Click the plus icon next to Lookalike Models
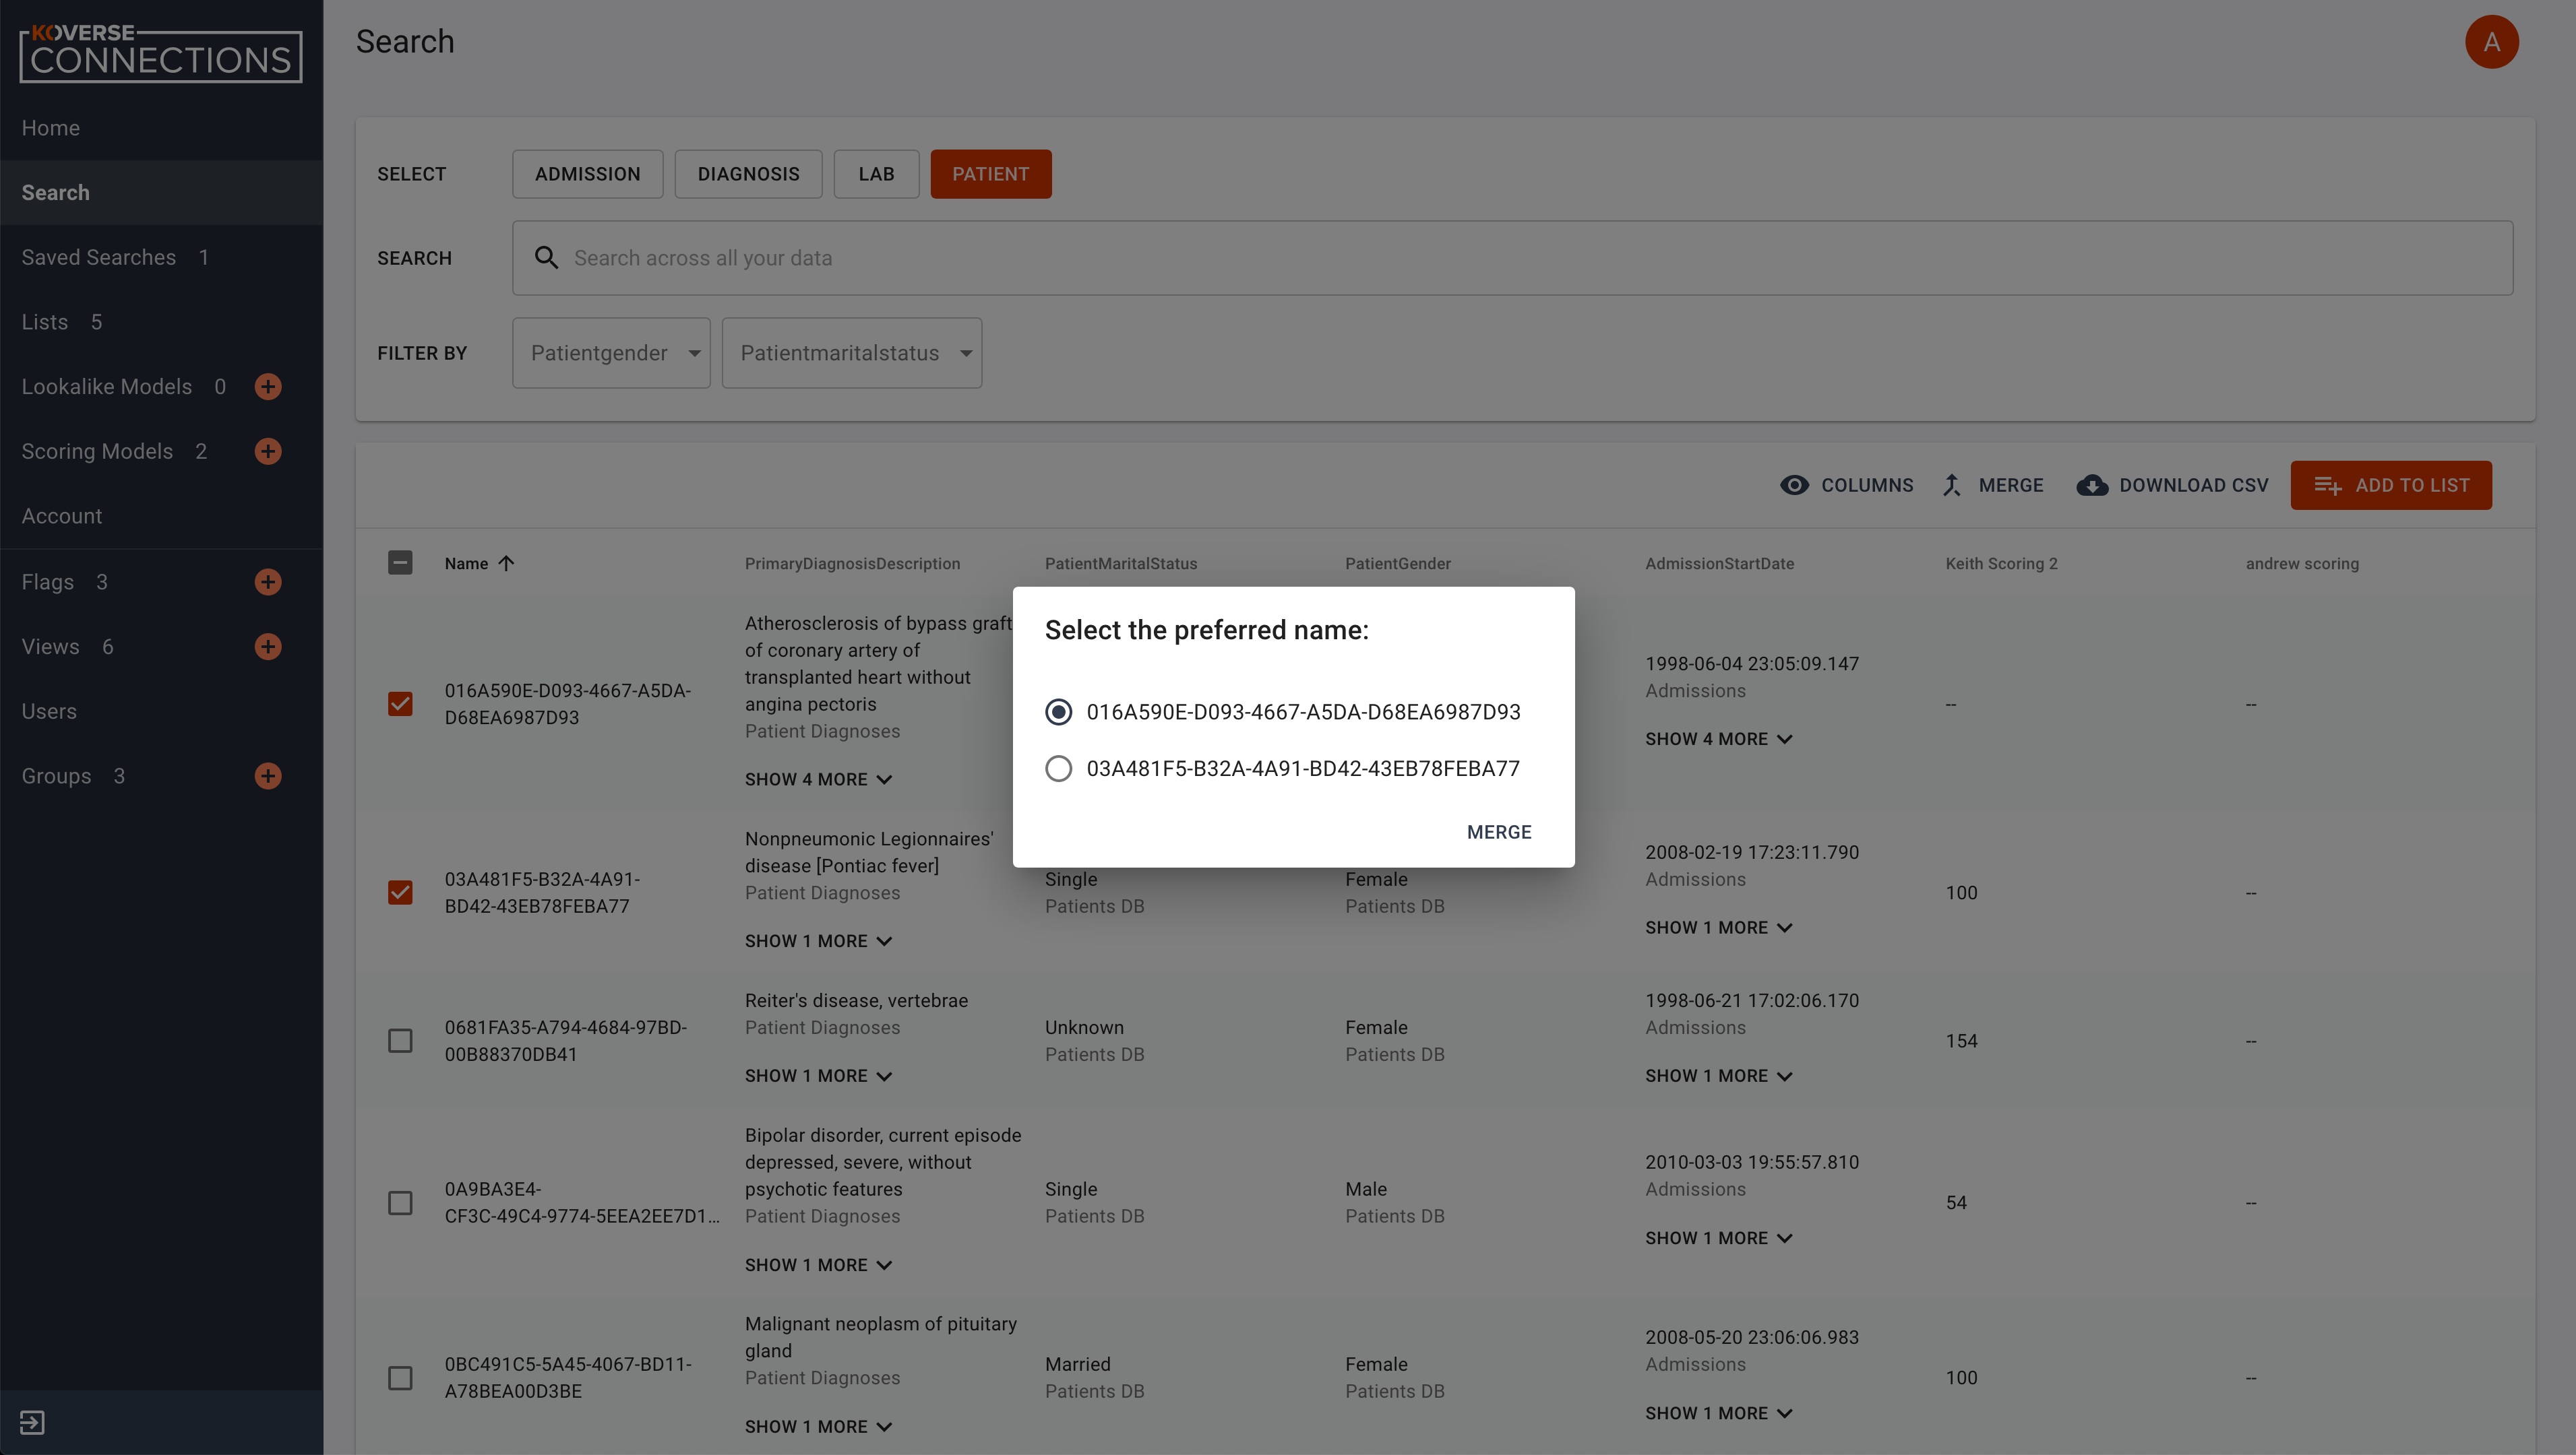 (x=268, y=387)
